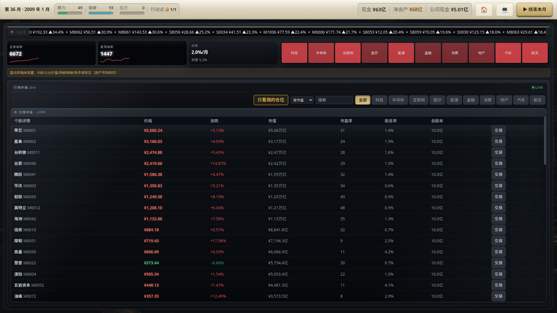Select the 消费 filter tab in terminal

point(487,100)
